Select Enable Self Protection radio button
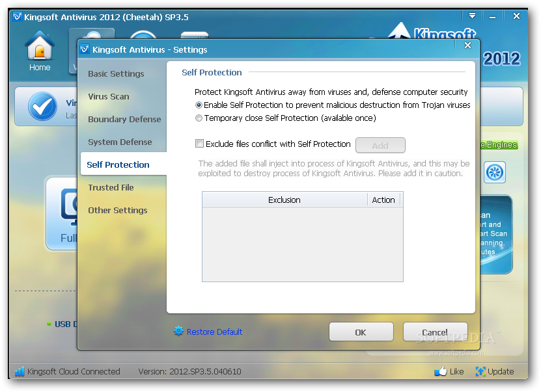541x392 pixels. tap(199, 105)
